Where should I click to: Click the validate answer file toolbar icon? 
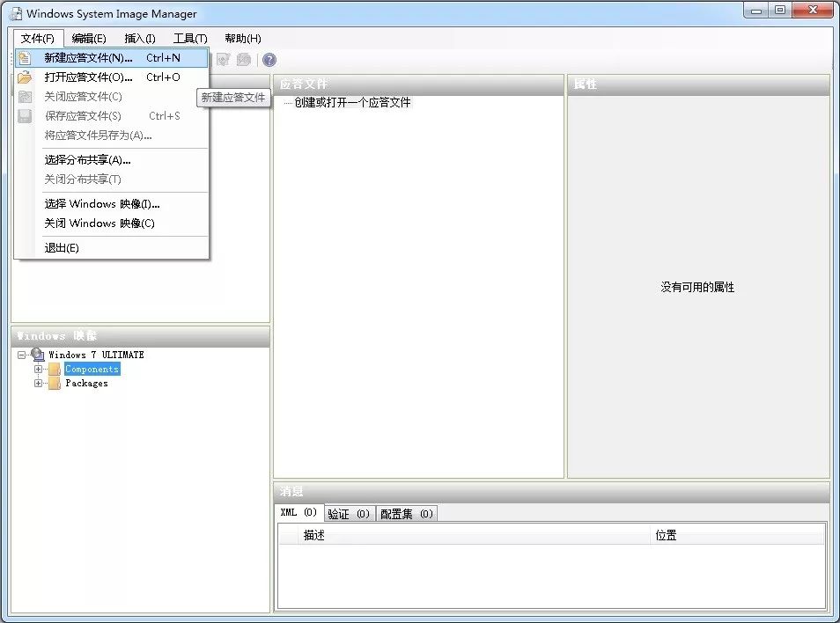coord(224,60)
